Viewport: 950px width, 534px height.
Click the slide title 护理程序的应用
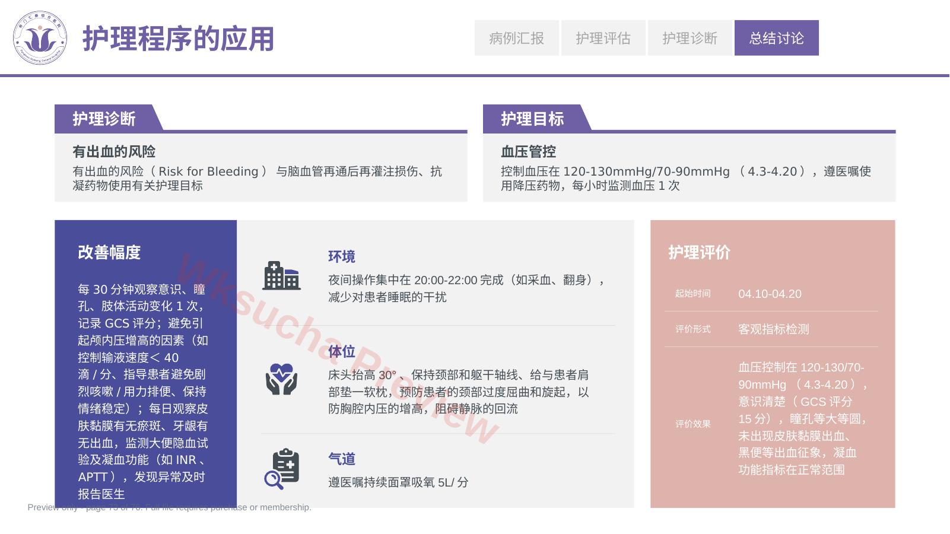tap(178, 39)
